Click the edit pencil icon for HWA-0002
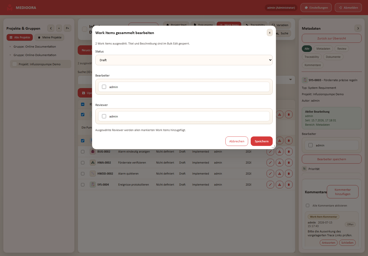 click(x=270, y=163)
